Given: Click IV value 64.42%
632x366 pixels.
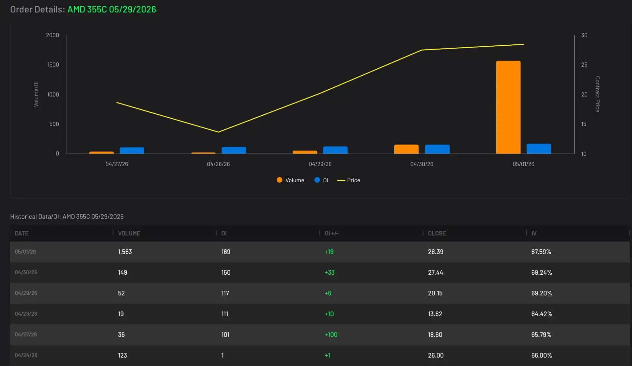Looking at the screenshot, I should (x=541, y=314).
